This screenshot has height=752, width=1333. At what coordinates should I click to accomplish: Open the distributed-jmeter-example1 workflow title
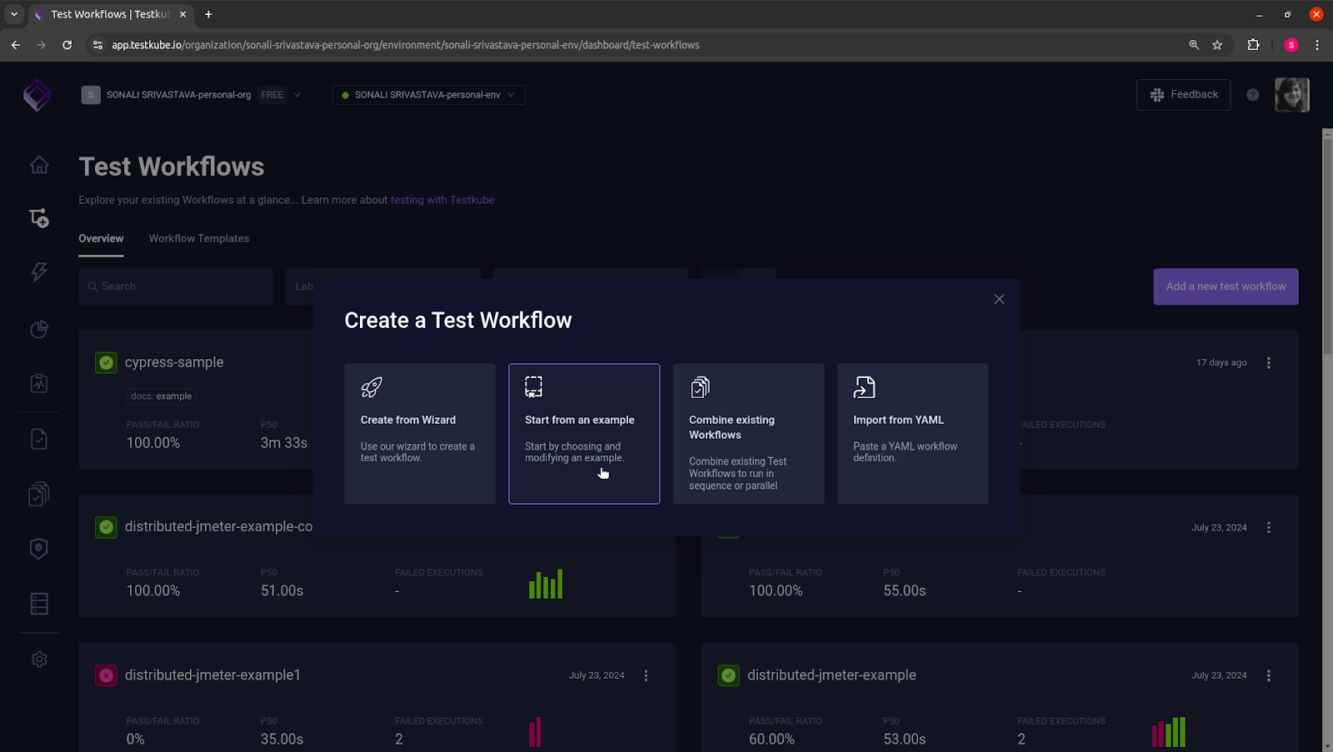[212, 675]
